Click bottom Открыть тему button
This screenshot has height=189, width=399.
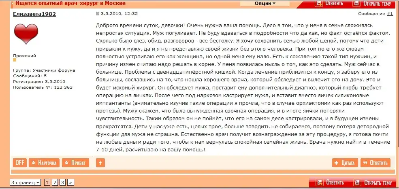click(x=373, y=183)
